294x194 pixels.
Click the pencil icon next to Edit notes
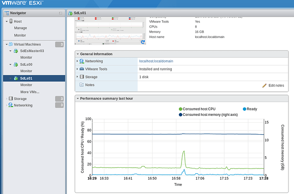click(x=264, y=85)
